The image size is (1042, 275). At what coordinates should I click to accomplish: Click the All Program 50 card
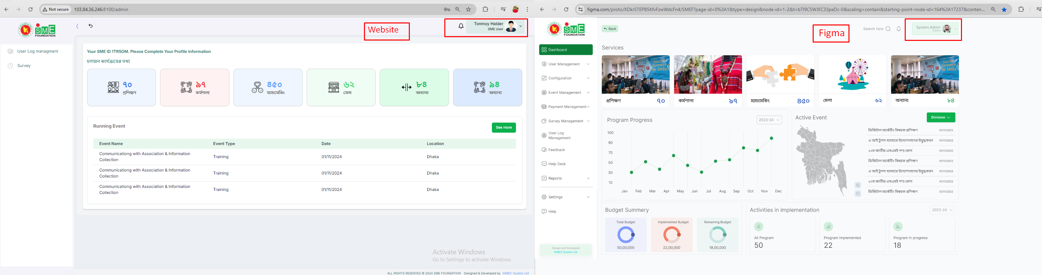tap(783, 235)
